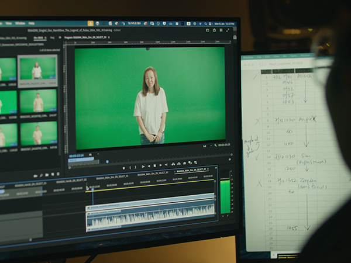Click the Mark Out bracket button

pyautogui.click(x=136, y=167)
